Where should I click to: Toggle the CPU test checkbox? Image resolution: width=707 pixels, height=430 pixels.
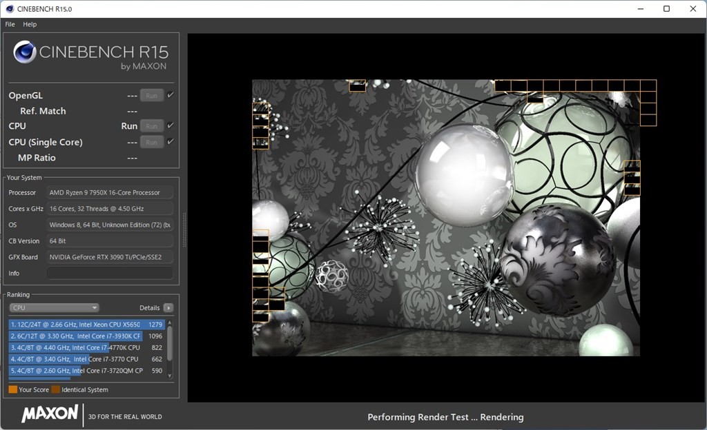(171, 125)
